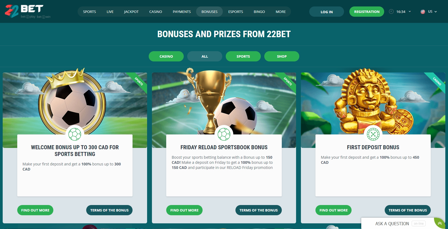
Task: Click roulette icon on First Deposit Bonus card
Action: tap(373, 134)
